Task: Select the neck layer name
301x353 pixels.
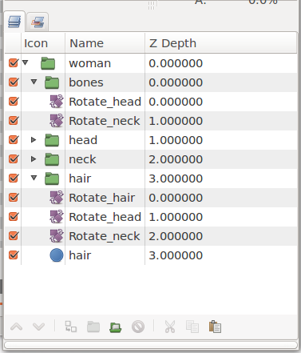Action: pyautogui.click(x=82, y=159)
